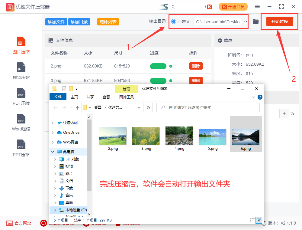Open the 查看 ribbon tab

point(106,97)
